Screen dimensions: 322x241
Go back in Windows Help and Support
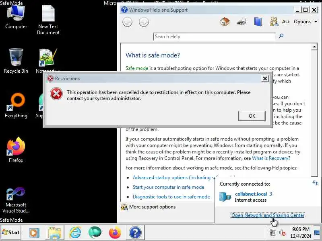[x=127, y=22]
